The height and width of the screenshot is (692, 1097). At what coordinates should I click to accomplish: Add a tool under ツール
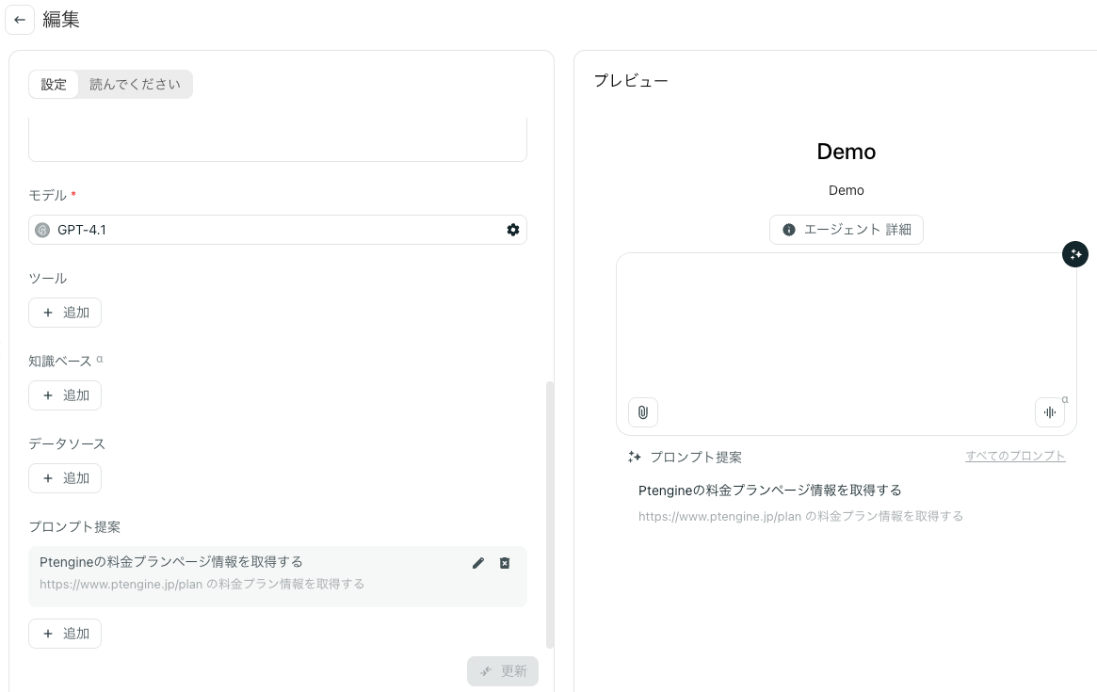pos(65,313)
